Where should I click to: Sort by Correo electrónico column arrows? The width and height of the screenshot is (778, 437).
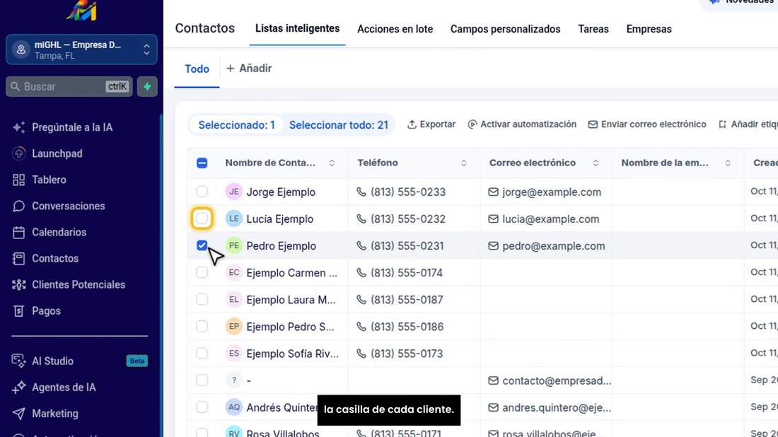[596, 163]
